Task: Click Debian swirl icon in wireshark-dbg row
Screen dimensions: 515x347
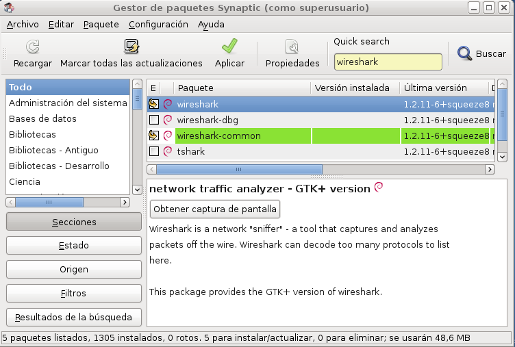Action: click(x=168, y=120)
